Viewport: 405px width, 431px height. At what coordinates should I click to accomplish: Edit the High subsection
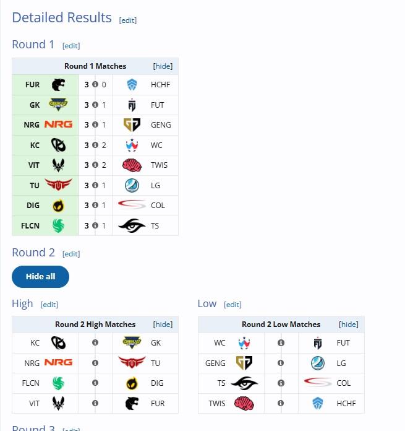coord(49,305)
